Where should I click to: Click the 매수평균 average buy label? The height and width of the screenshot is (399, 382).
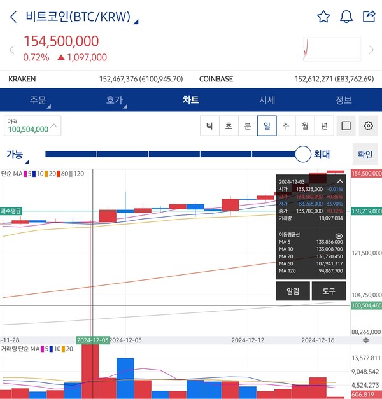click(x=11, y=211)
